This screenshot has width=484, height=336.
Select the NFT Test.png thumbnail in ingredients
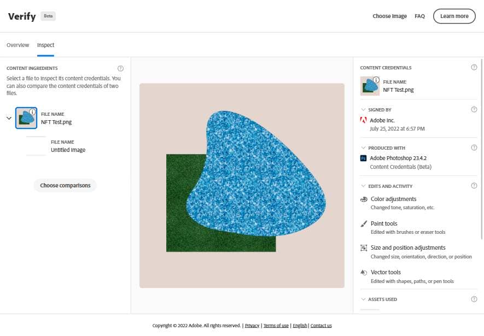click(26, 118)
